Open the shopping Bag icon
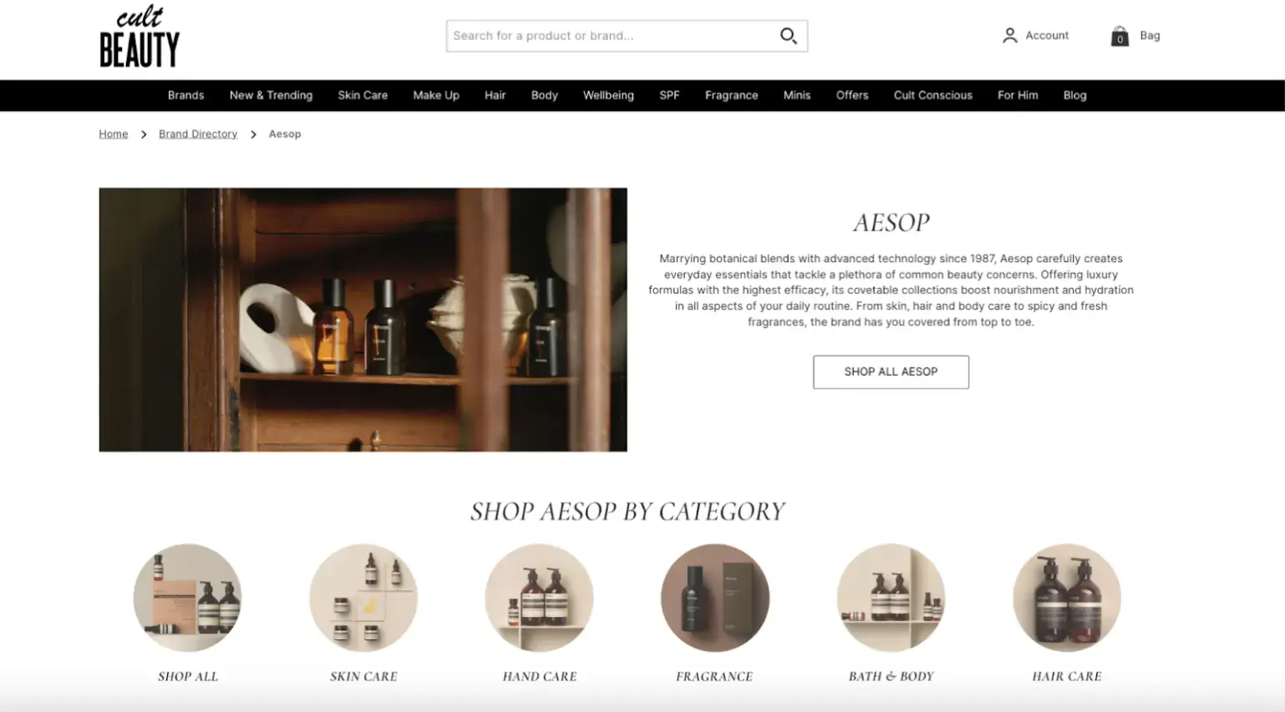The image size is (1285, 712). [x=1120, y=36]
